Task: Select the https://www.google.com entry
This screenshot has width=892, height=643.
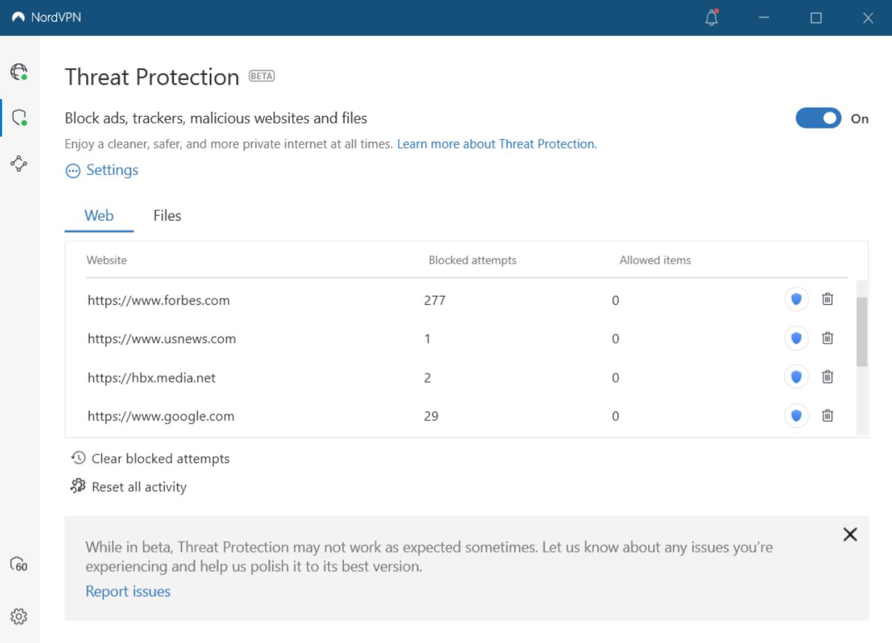Action: point(160,417)
